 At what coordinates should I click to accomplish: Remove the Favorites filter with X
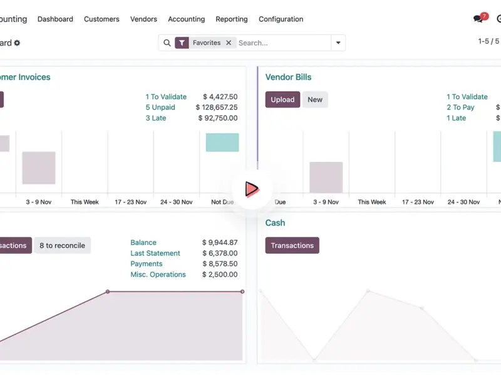click(229, 43)
